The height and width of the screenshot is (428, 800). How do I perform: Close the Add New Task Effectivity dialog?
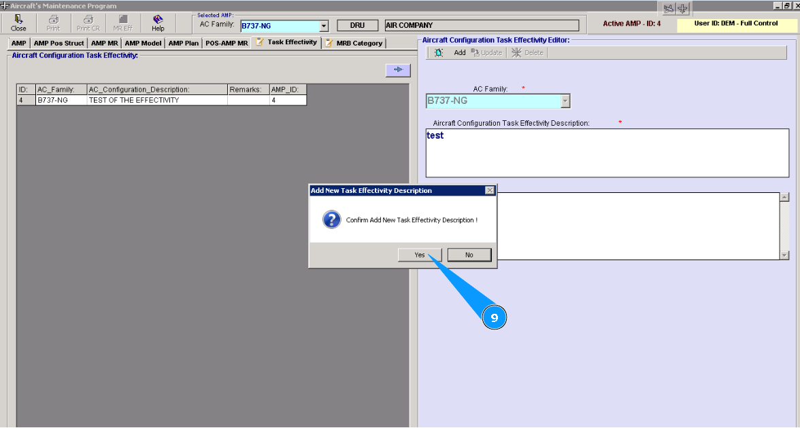click(x=490, y=190)
